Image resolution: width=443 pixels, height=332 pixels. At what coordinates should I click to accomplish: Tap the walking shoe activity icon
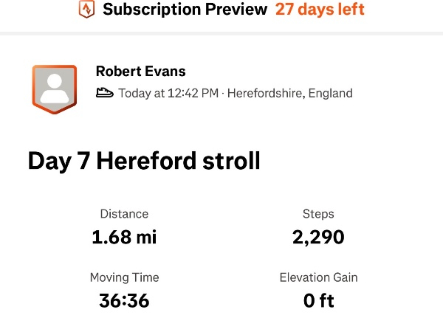click(x=105, y=94)
